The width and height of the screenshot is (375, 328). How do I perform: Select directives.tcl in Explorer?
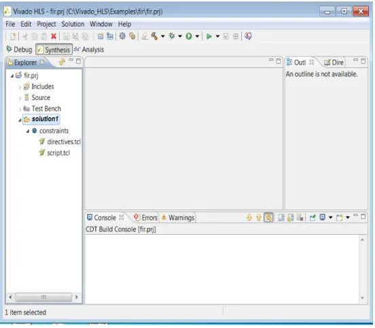pos(60,142)
